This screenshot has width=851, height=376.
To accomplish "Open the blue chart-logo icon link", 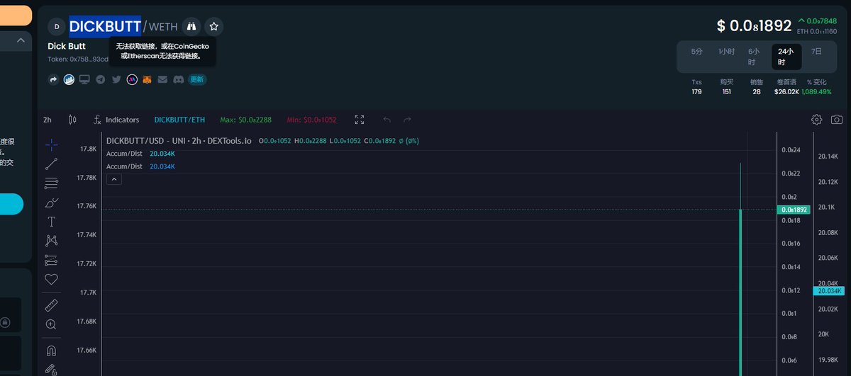I will tap(69, 79).
